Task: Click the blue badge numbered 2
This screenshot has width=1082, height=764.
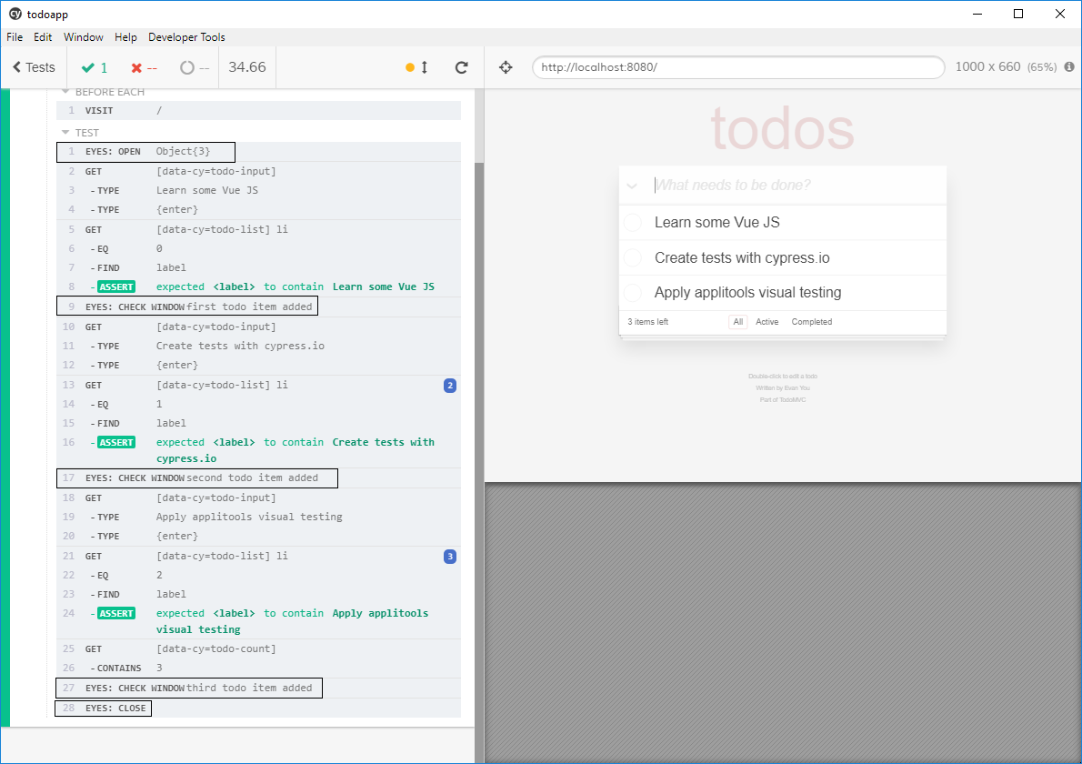Action: 450,386
